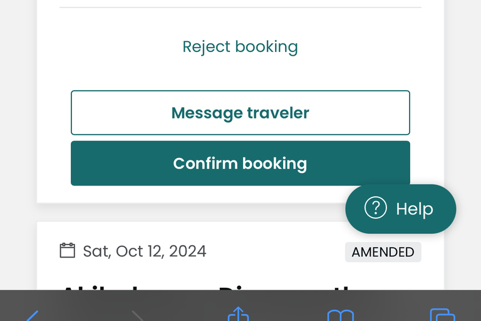Open Safari bookmarks book icon
481x321 pixels.
coord(340,315)
